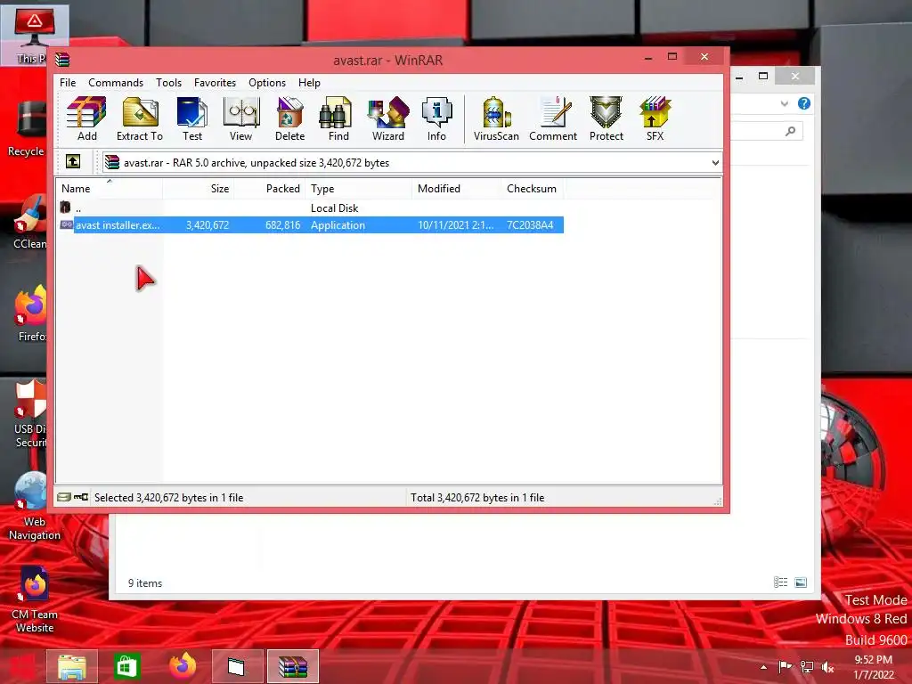Select the parent folder '..' row
This screenshot has height=684, width=912.
point(311,208)
